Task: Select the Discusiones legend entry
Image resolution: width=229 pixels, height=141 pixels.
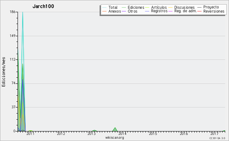Action: pyautogui.click(x=184, y=7)
